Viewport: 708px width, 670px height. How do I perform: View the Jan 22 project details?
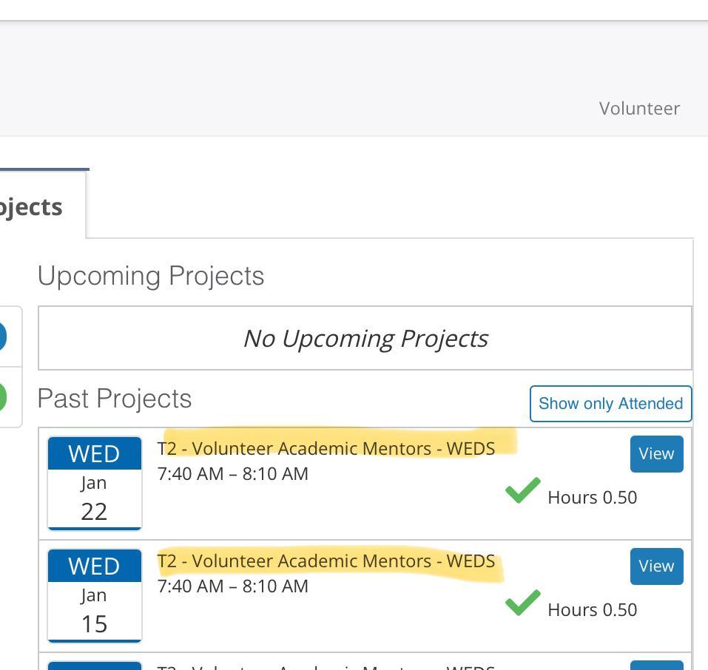(656, 453)
